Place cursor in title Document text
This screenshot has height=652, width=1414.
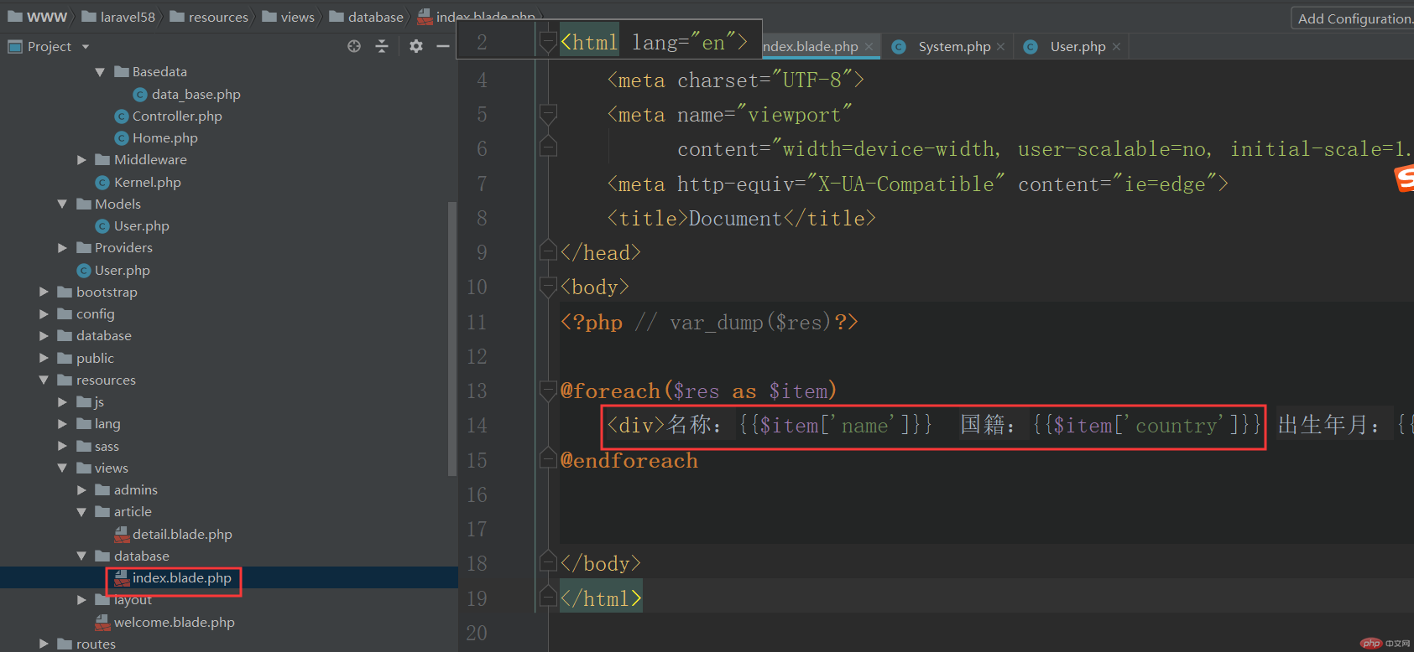[x=736, y=219]
